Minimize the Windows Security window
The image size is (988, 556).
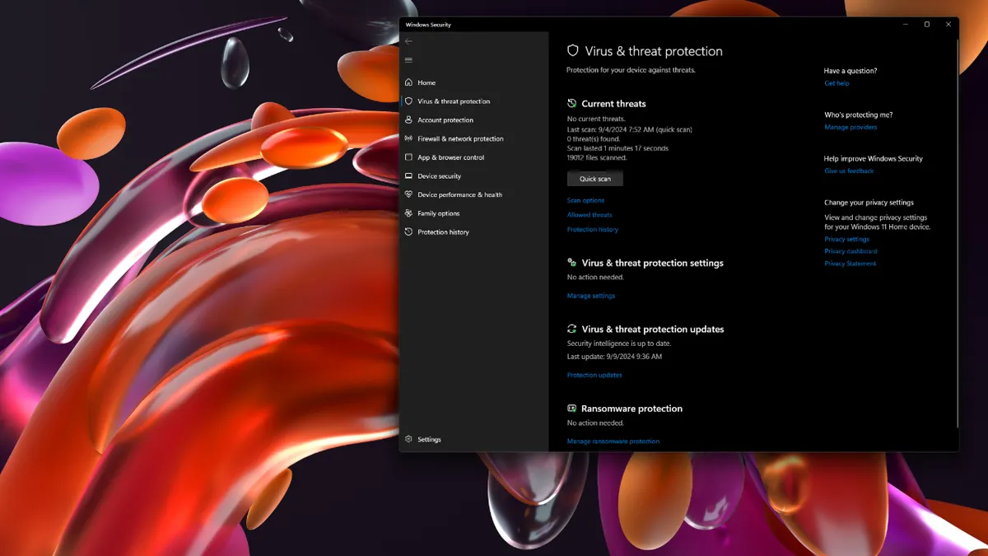[x=905, y=25]
